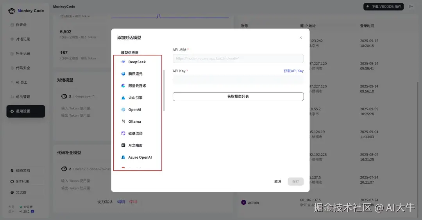The width and height of the screenshot is (422, 220).
Task: Select the 月之暗面 provider icon
Action: coord(123,145)
